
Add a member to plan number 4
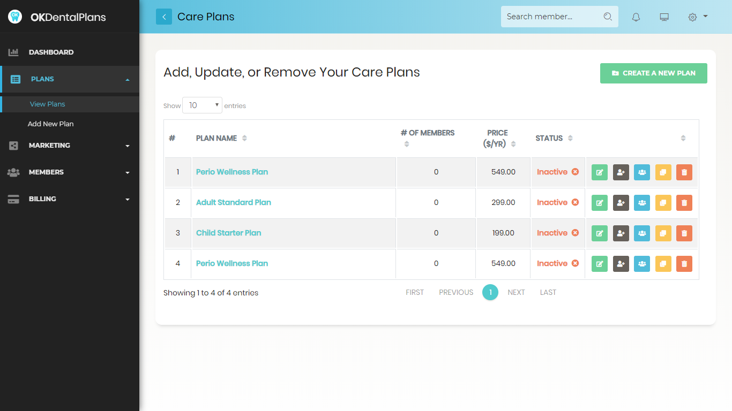click(621, 264)
